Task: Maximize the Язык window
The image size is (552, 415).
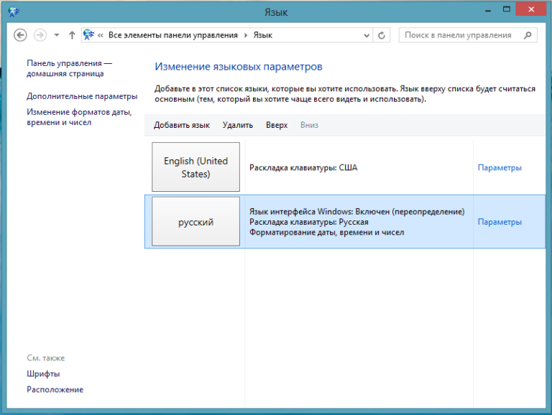Action: 507,9
